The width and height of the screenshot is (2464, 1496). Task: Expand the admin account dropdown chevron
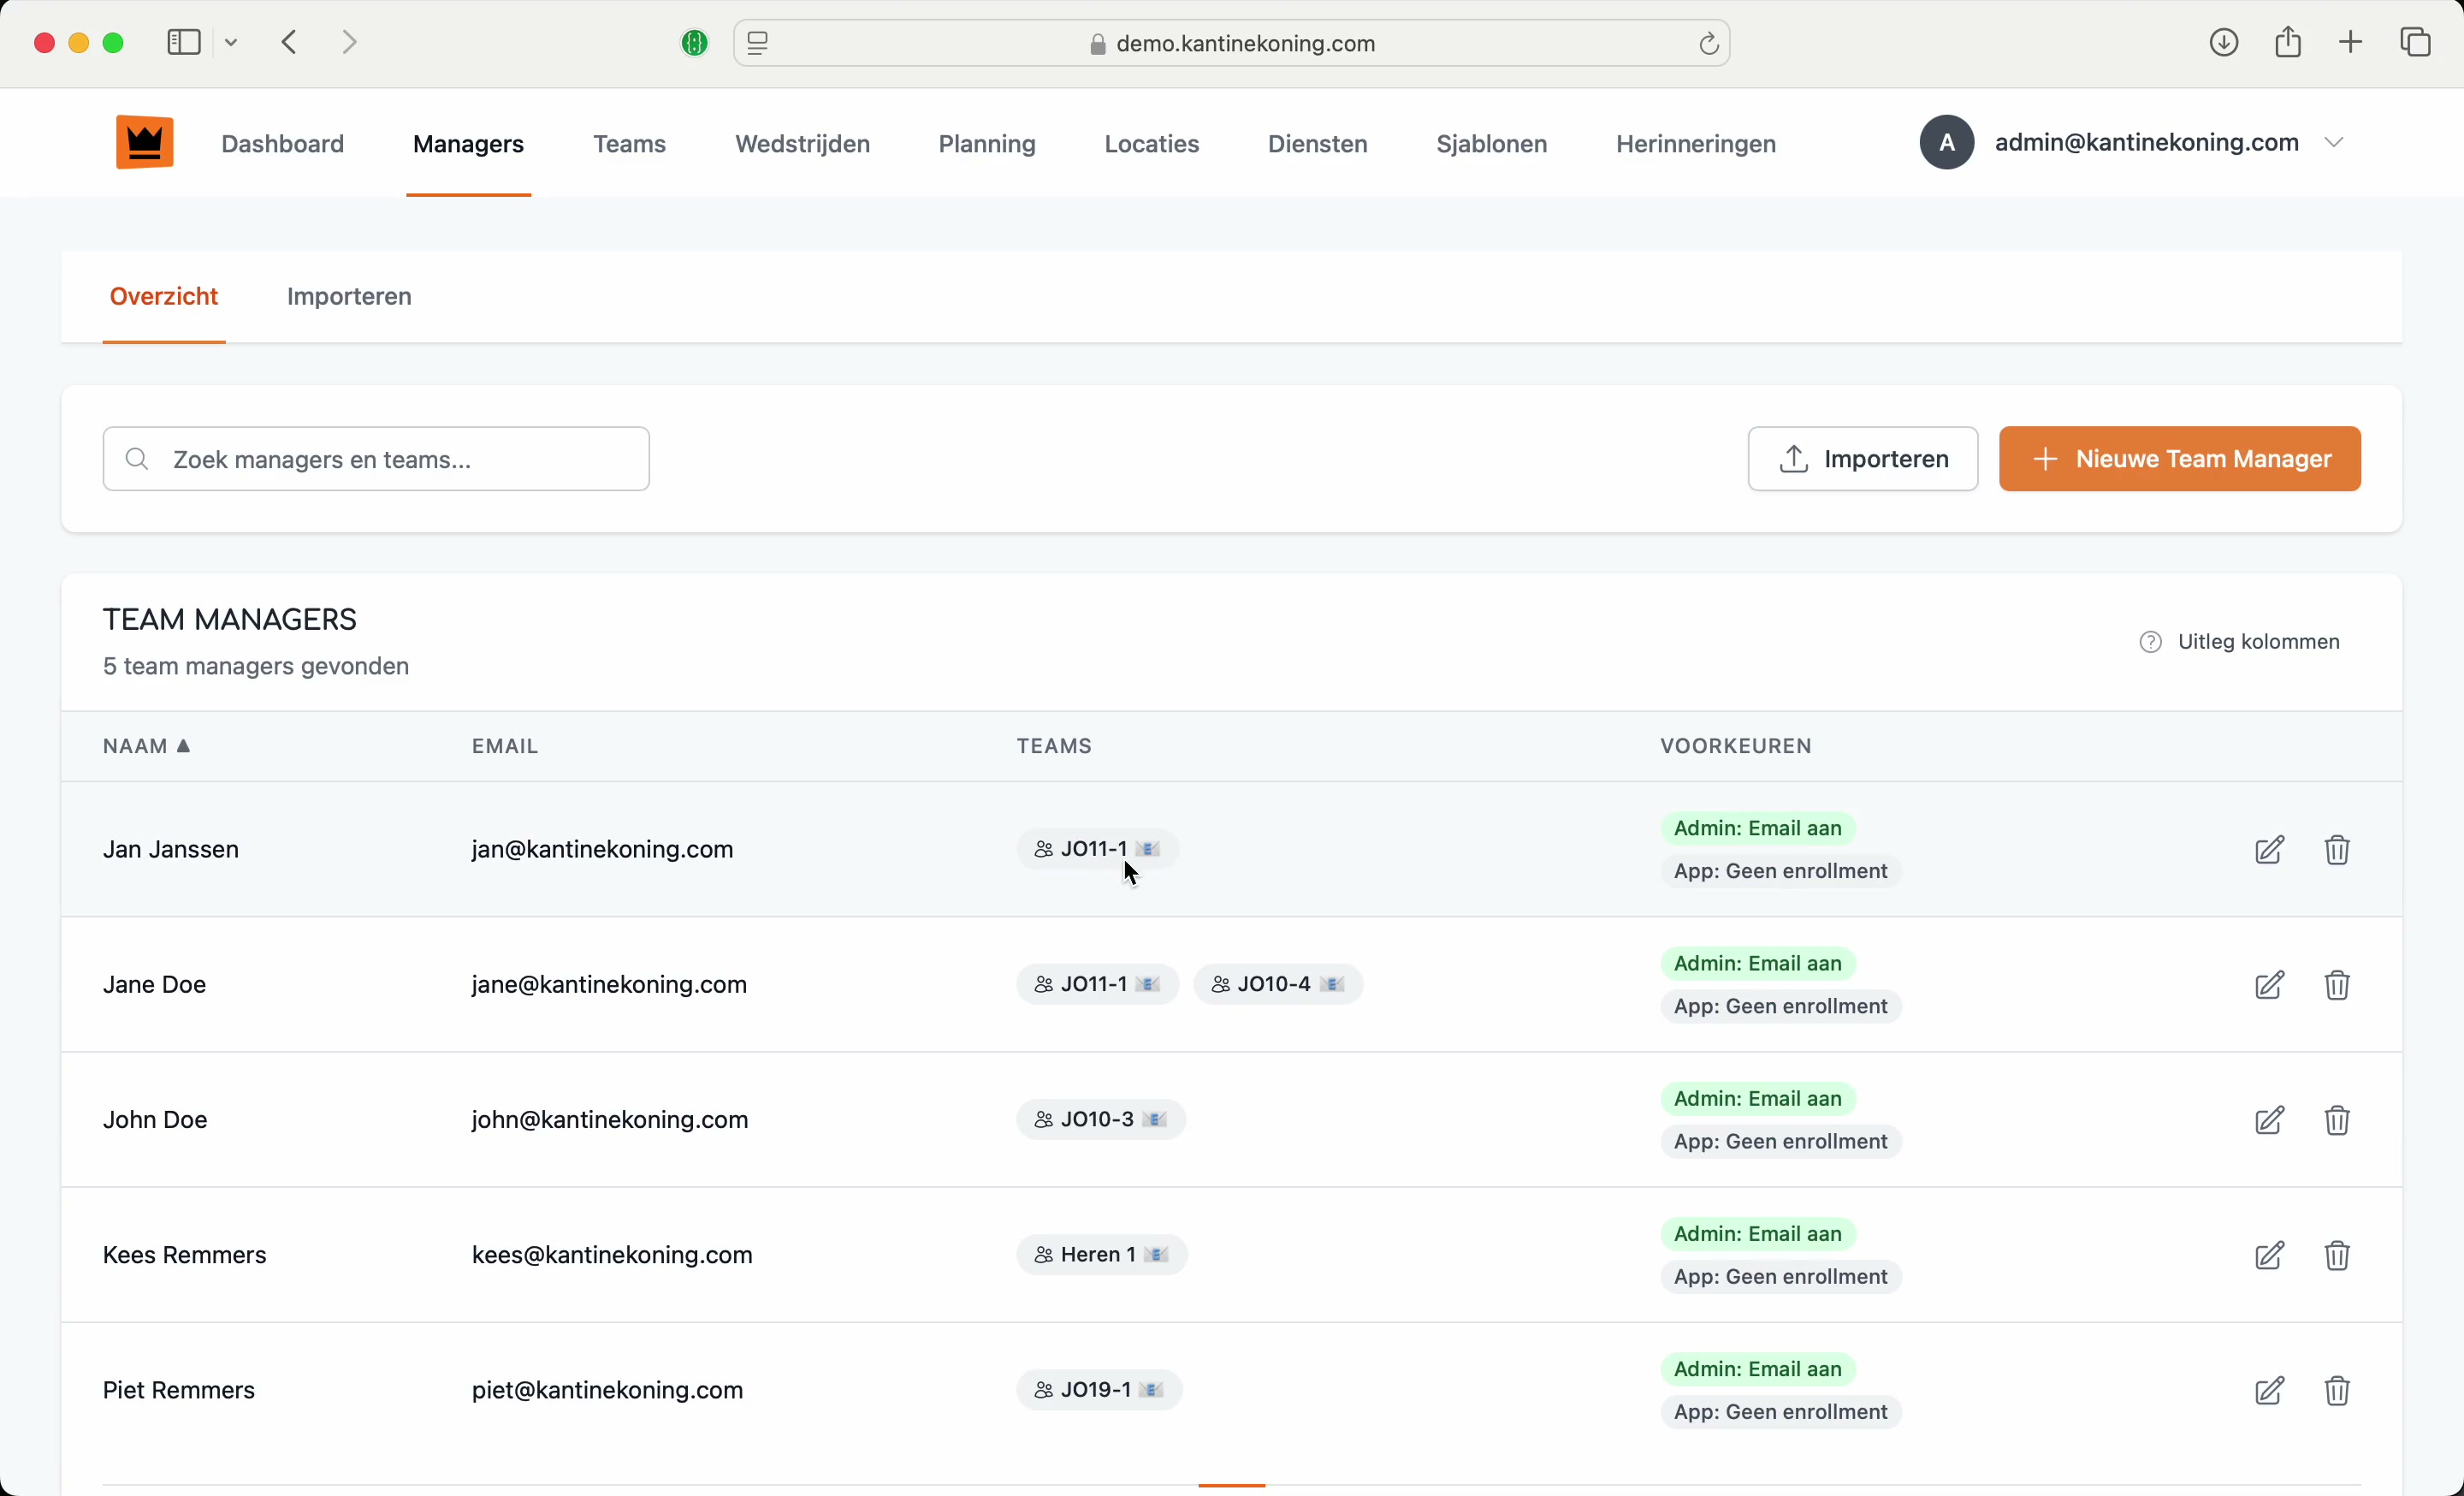[x=2335, y=143]
